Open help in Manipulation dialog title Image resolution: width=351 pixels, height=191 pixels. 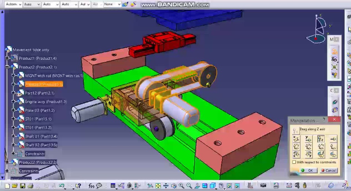pos(324,120)
